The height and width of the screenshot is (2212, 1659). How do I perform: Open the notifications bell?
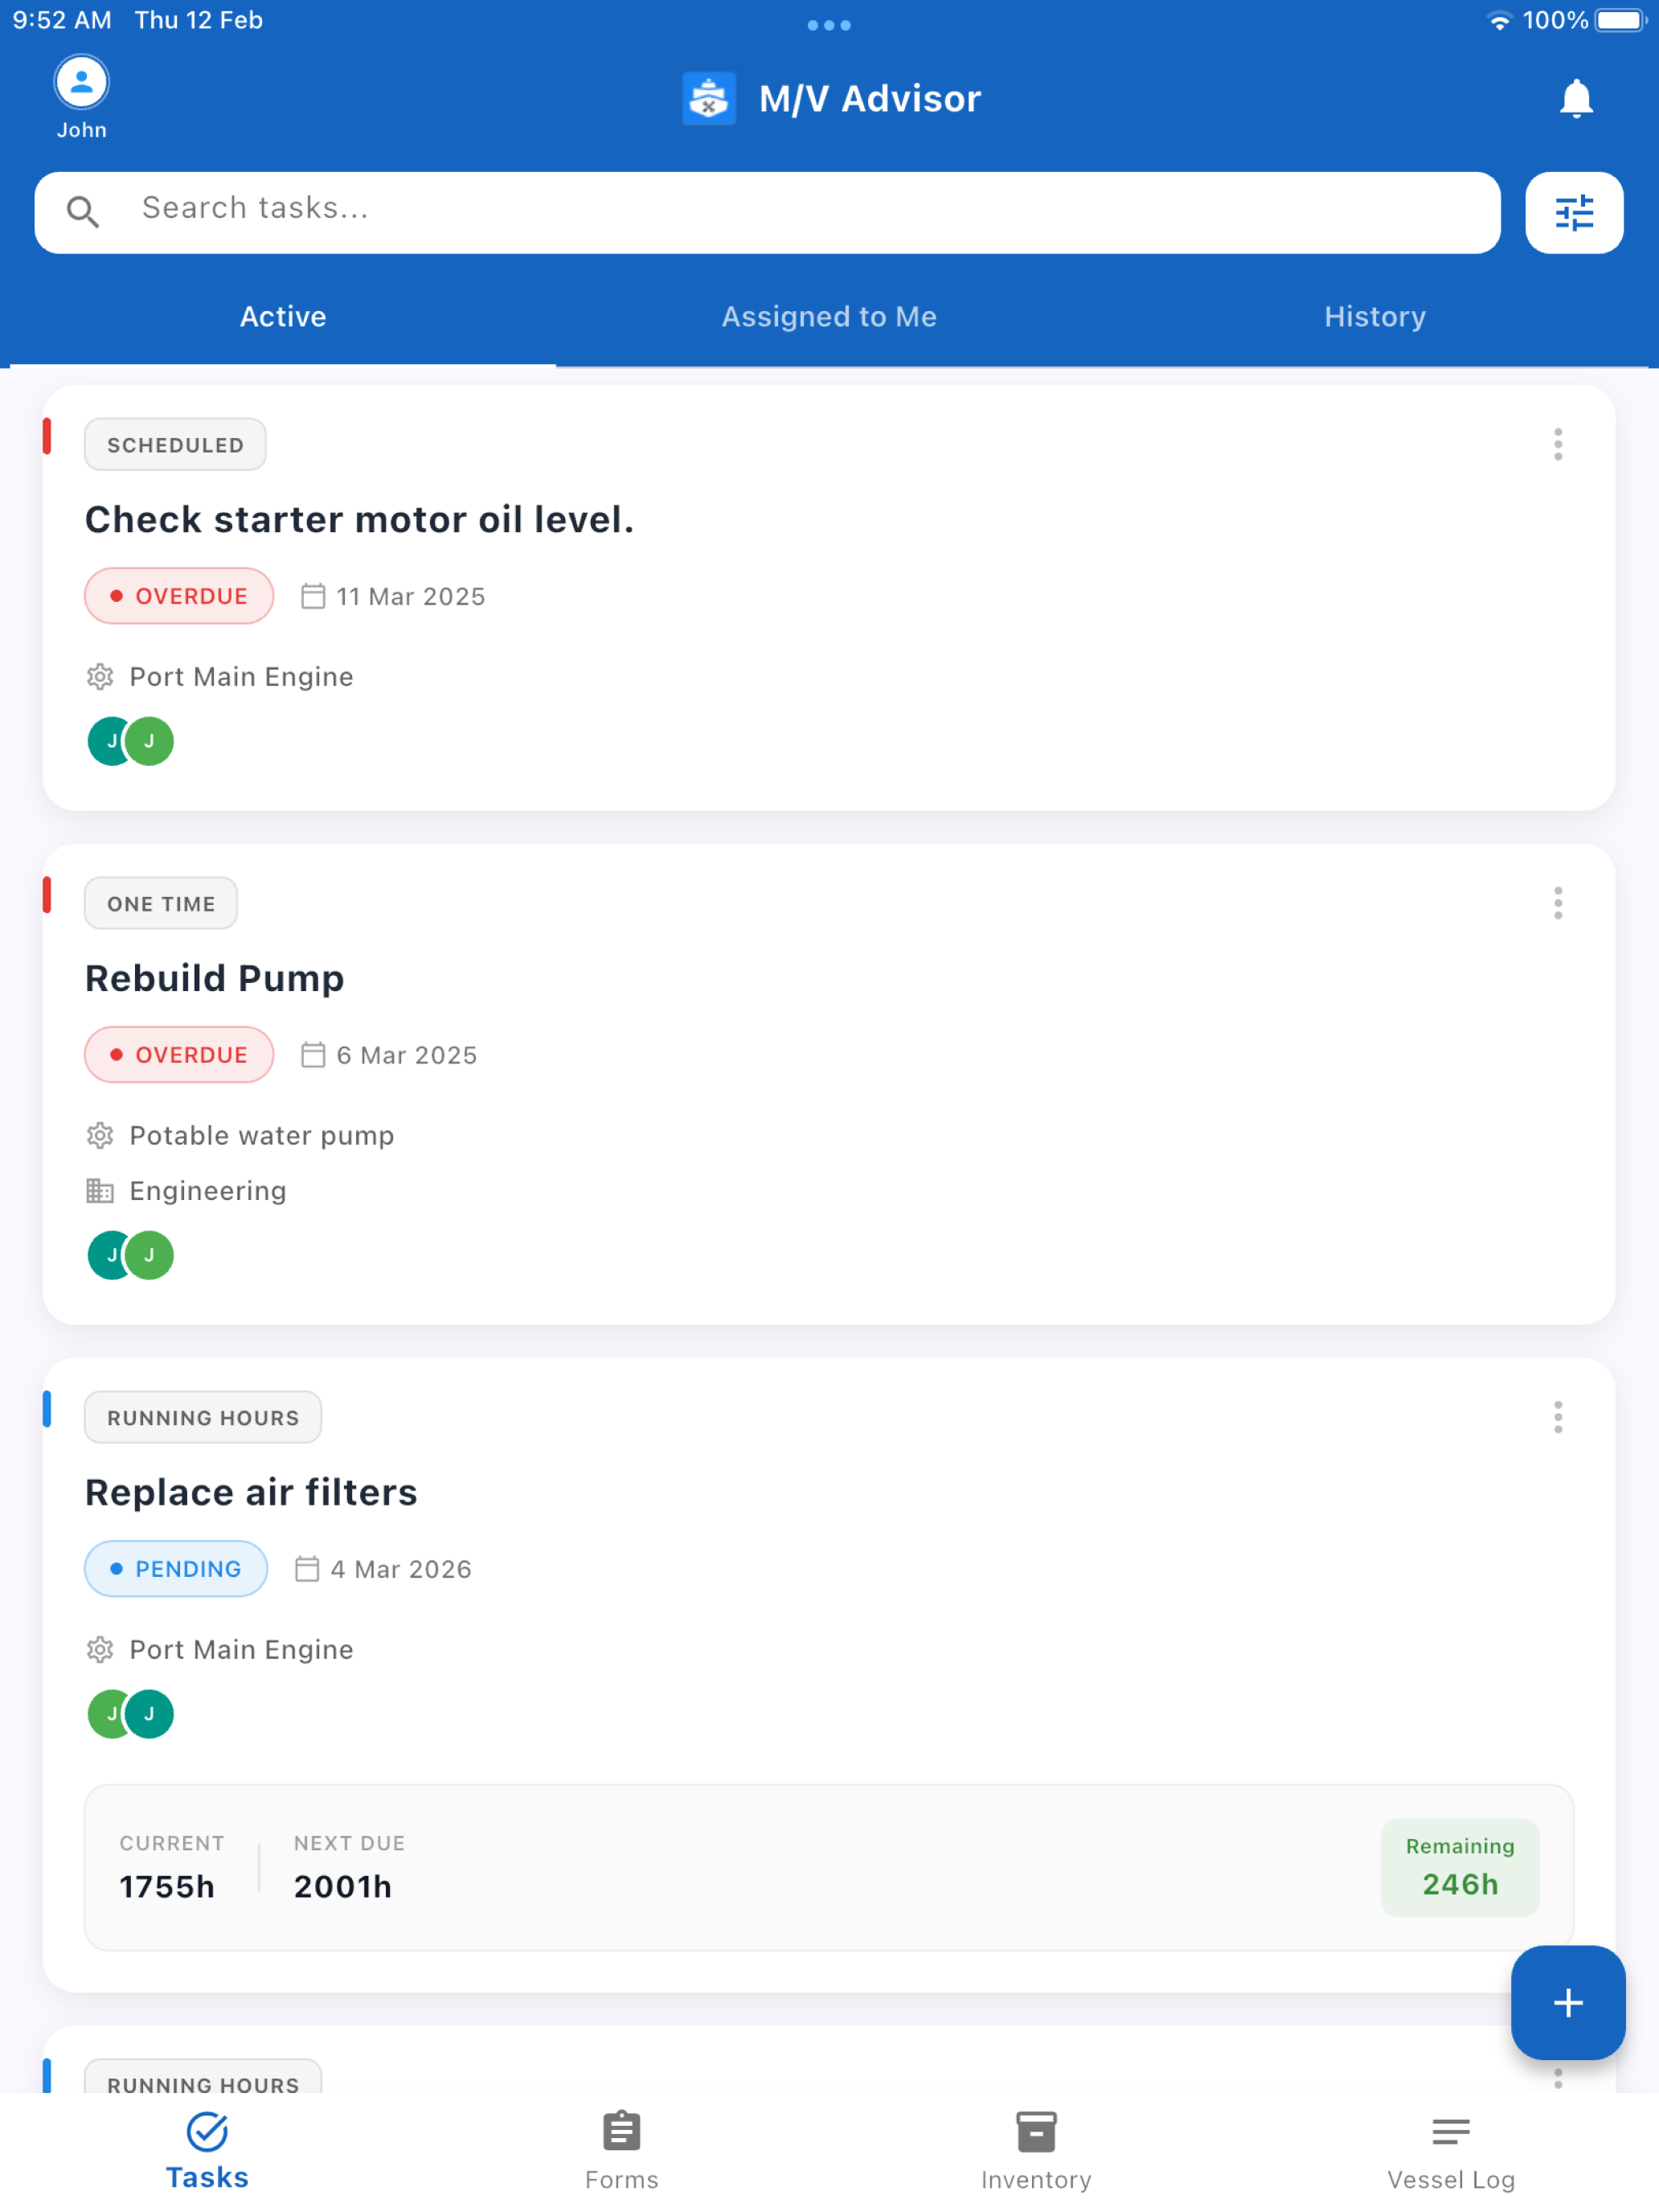click(x=1576, y=98)
